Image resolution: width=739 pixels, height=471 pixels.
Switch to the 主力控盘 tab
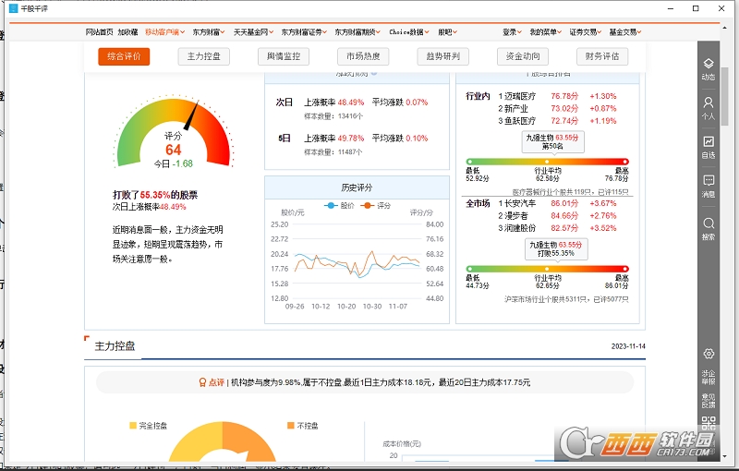(x=203, y=56)
